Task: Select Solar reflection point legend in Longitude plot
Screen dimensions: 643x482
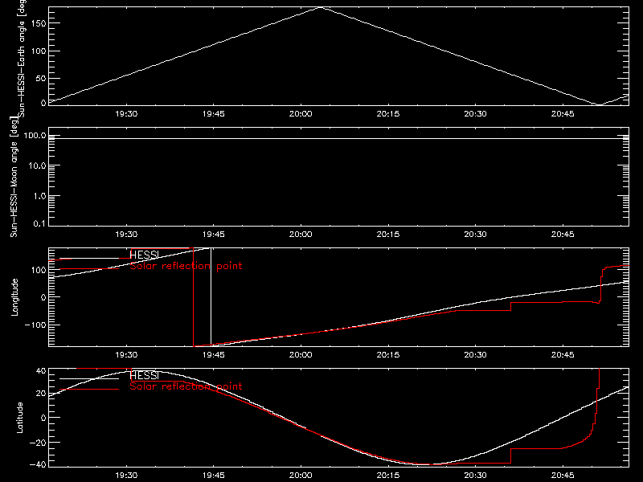Action: [186, 266]
